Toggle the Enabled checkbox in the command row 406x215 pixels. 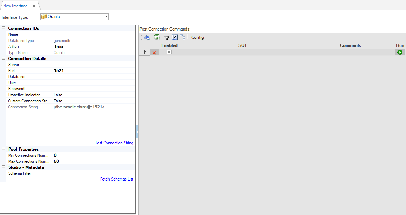click(169, 52)
